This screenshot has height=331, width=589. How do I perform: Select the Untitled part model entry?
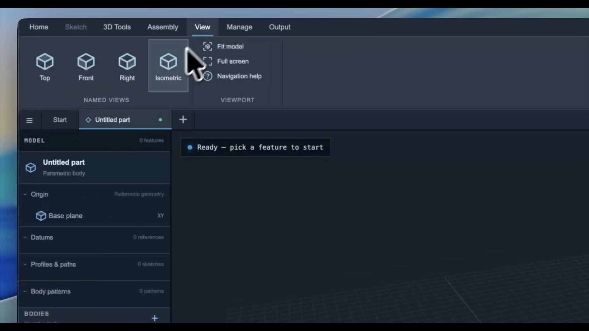pos(94,167)
